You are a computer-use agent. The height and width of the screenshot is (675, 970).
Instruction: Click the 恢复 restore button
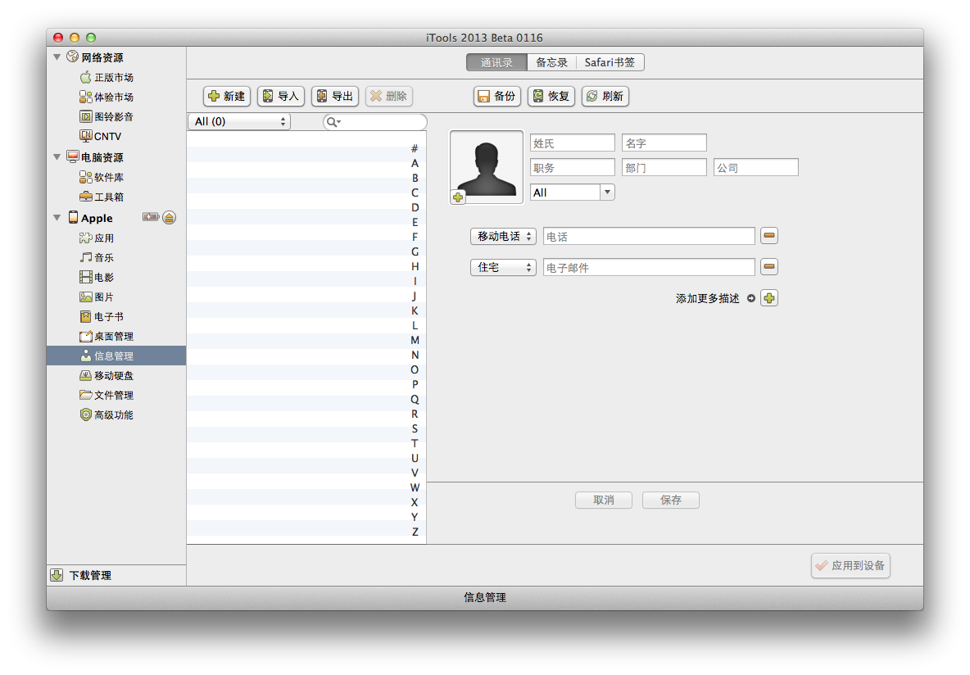click(x=551, y=96)
